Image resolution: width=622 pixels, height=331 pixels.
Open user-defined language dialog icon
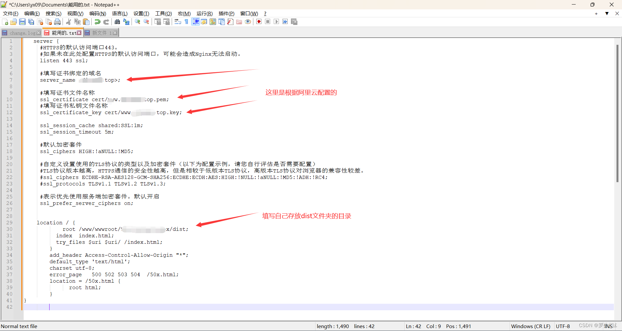[x=204, y=22]
